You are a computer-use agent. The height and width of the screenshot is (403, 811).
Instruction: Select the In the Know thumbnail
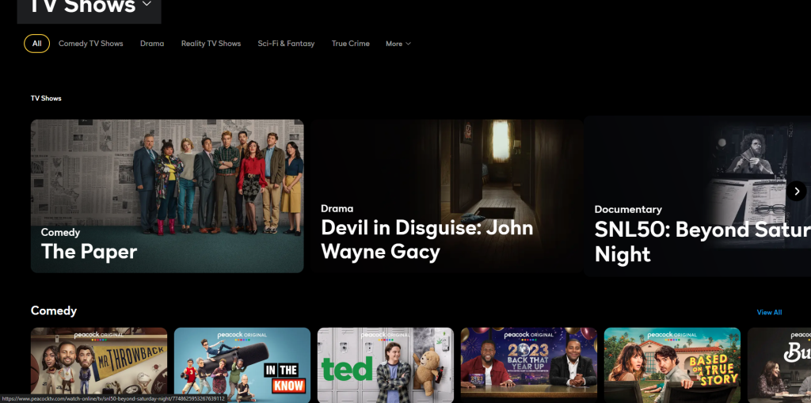[242, 363]
